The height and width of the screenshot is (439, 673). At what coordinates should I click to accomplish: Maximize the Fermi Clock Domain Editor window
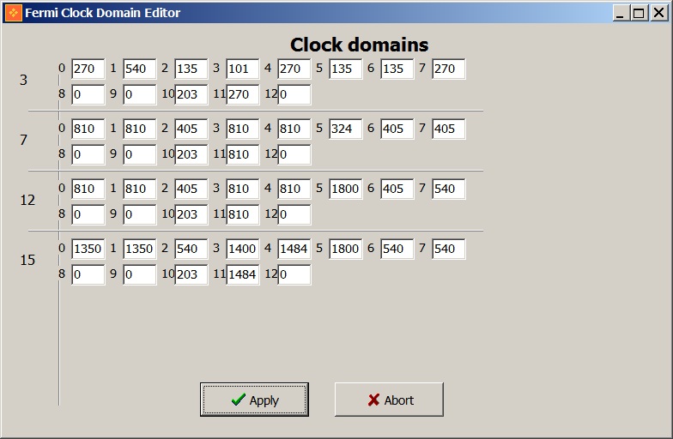point(640,13)
